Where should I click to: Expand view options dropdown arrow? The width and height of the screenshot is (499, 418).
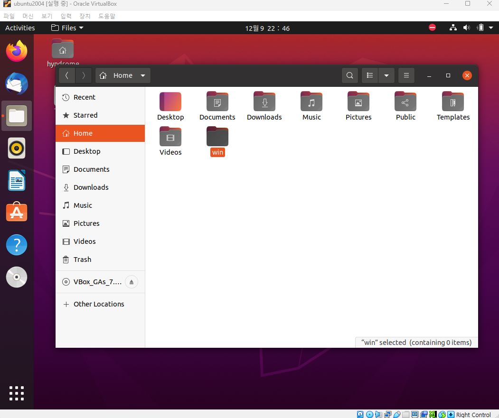pos(386,75)
